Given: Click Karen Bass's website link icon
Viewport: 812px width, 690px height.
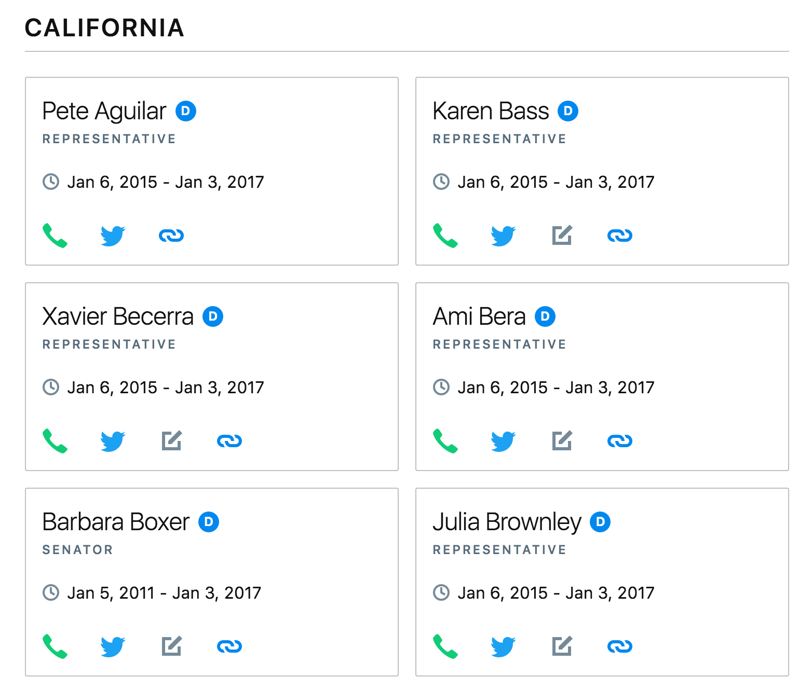Looking at the screenshot, I should 620,236.
